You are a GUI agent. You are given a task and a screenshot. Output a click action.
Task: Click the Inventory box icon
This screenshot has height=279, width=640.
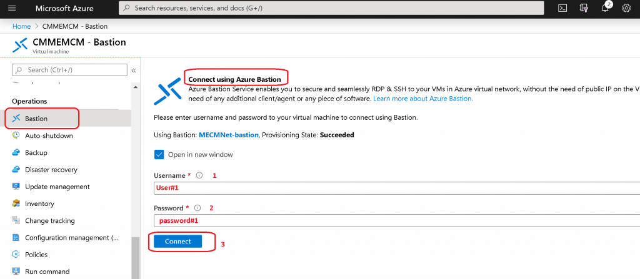point(16,203)
